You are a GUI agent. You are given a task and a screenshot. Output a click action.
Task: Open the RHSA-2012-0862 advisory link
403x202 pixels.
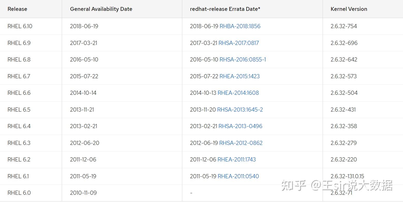tap(241, 143)
